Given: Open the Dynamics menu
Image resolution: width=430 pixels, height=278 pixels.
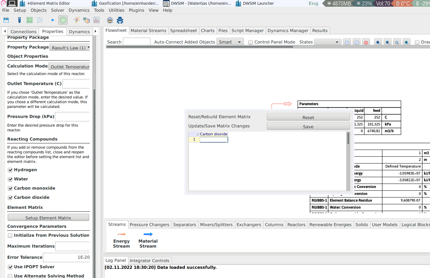Looking at the screenshot, I should coord(79,10).
